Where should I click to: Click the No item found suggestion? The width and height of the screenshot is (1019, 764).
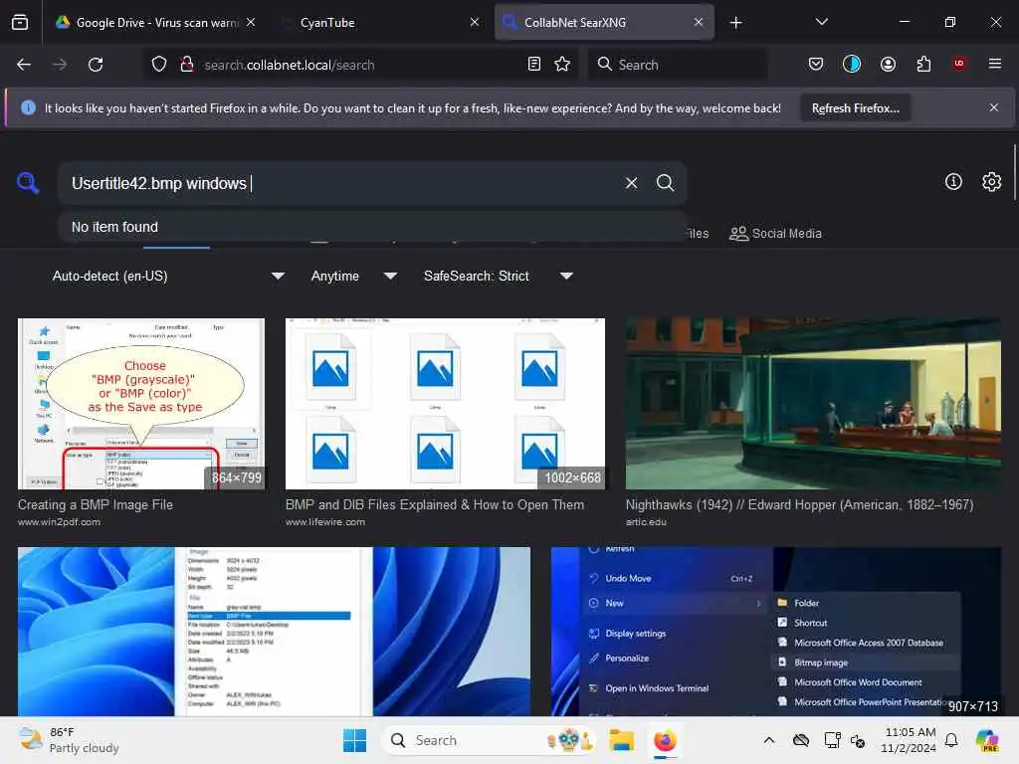[x=373, y=227]
